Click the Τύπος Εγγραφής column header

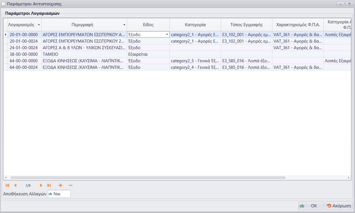coord(246,25)
